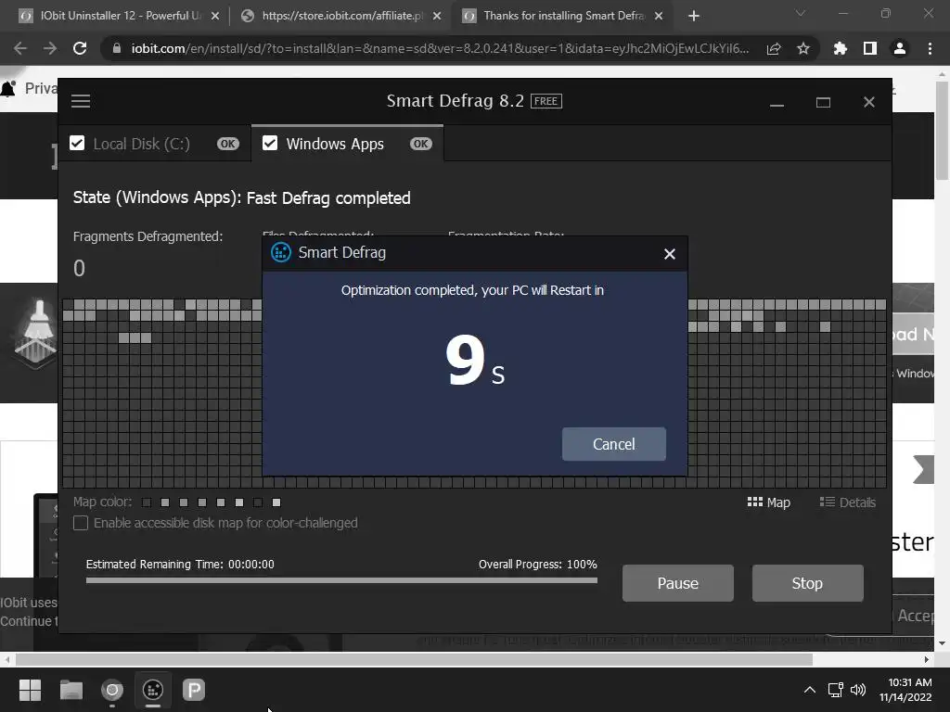Viewport: 950px width, 712px height.
Task: Click the site lock icon
Action: pyautogui.click(x=117, y=48)
